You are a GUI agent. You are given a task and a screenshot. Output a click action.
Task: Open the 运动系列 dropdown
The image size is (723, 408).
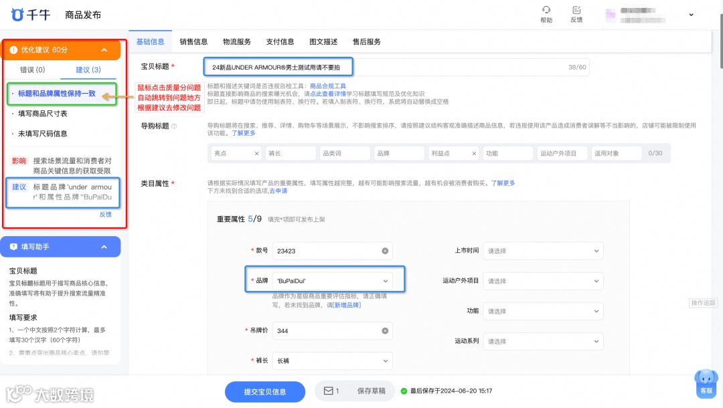click(x=543, y=341)
